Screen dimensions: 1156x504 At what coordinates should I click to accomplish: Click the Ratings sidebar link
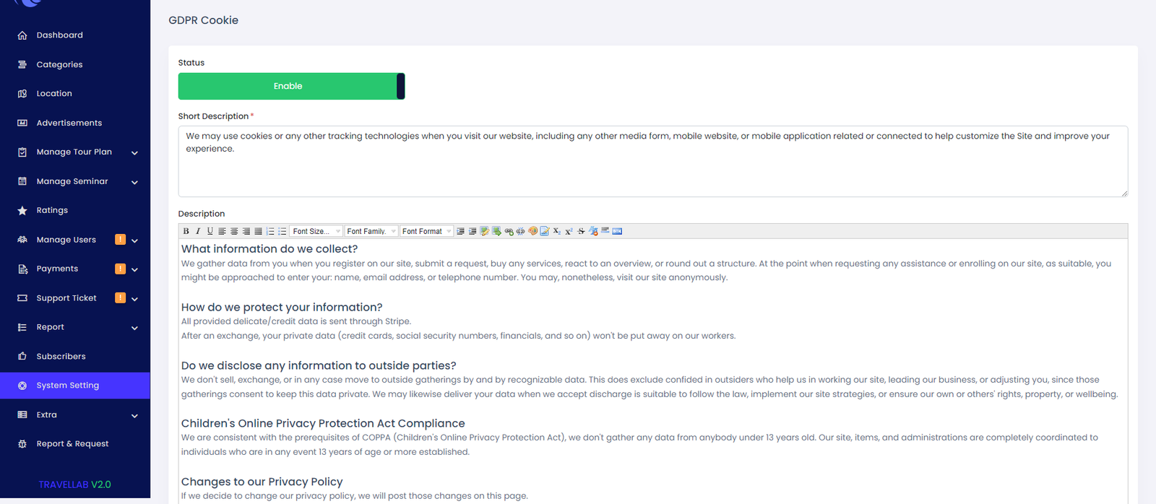pos(52,211)
